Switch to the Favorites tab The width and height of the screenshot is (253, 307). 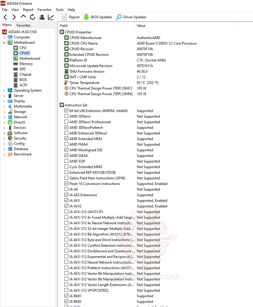(24, 25)
